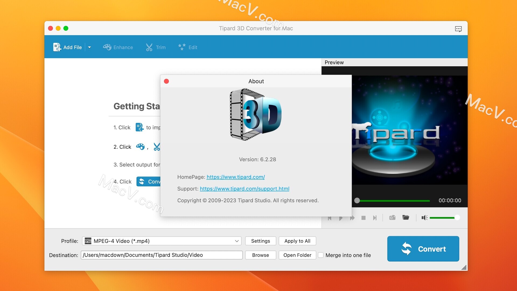
Task: Click the Add File toolbar button
Action: 67,47
